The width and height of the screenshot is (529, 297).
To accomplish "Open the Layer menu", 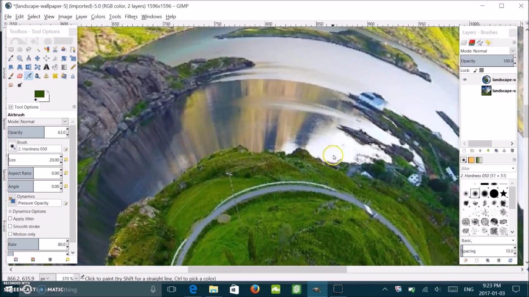I will (81, 16).
